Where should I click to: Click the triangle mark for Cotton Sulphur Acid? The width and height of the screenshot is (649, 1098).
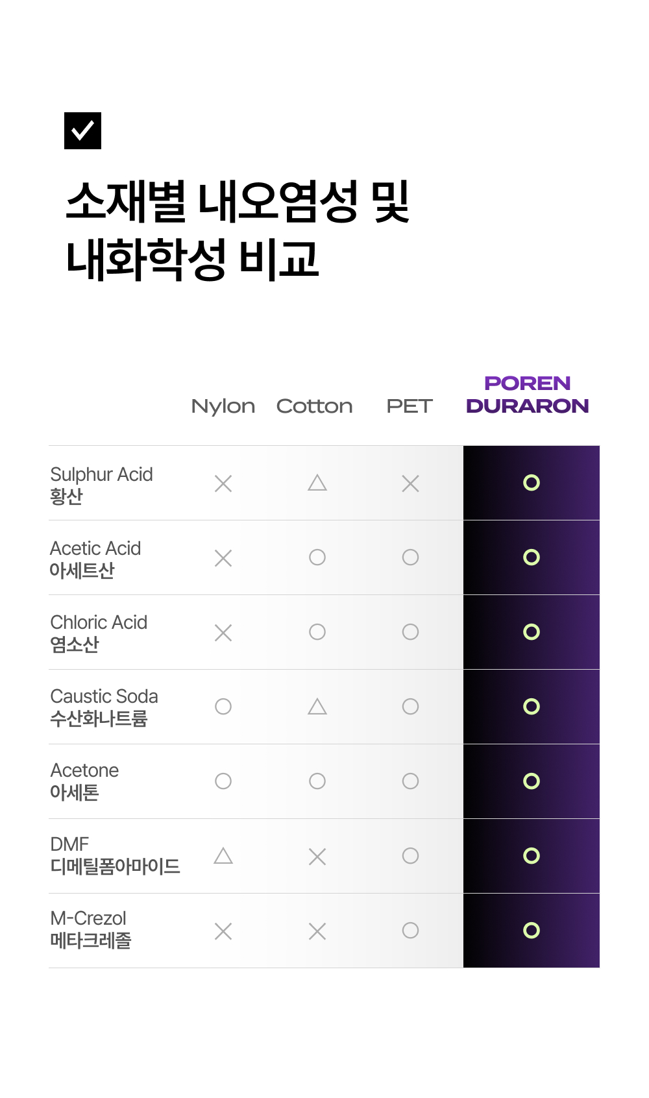click(x=317, y=483)
